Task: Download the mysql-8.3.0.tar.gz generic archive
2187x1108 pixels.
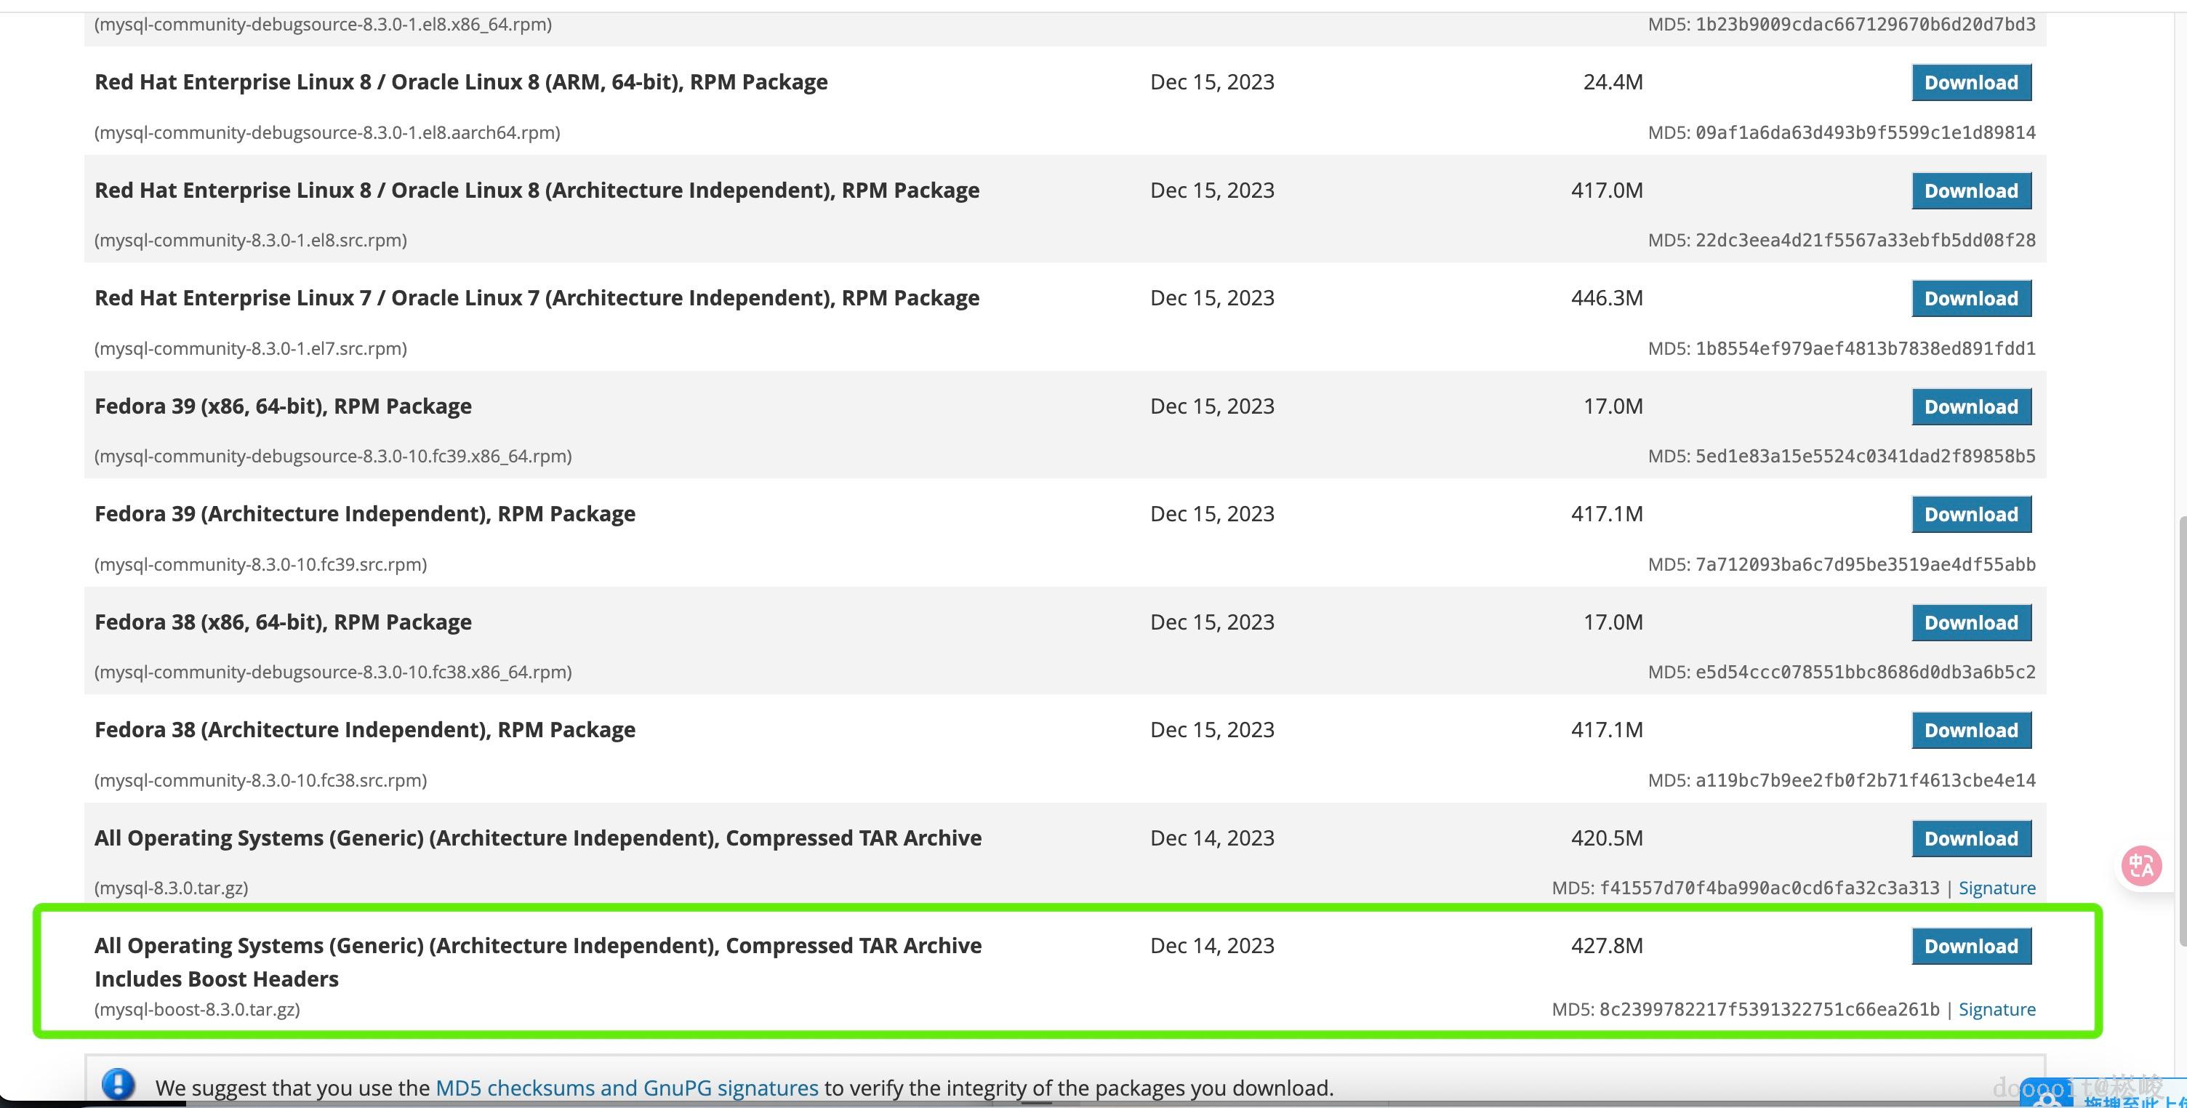Action: (1970, 838)
